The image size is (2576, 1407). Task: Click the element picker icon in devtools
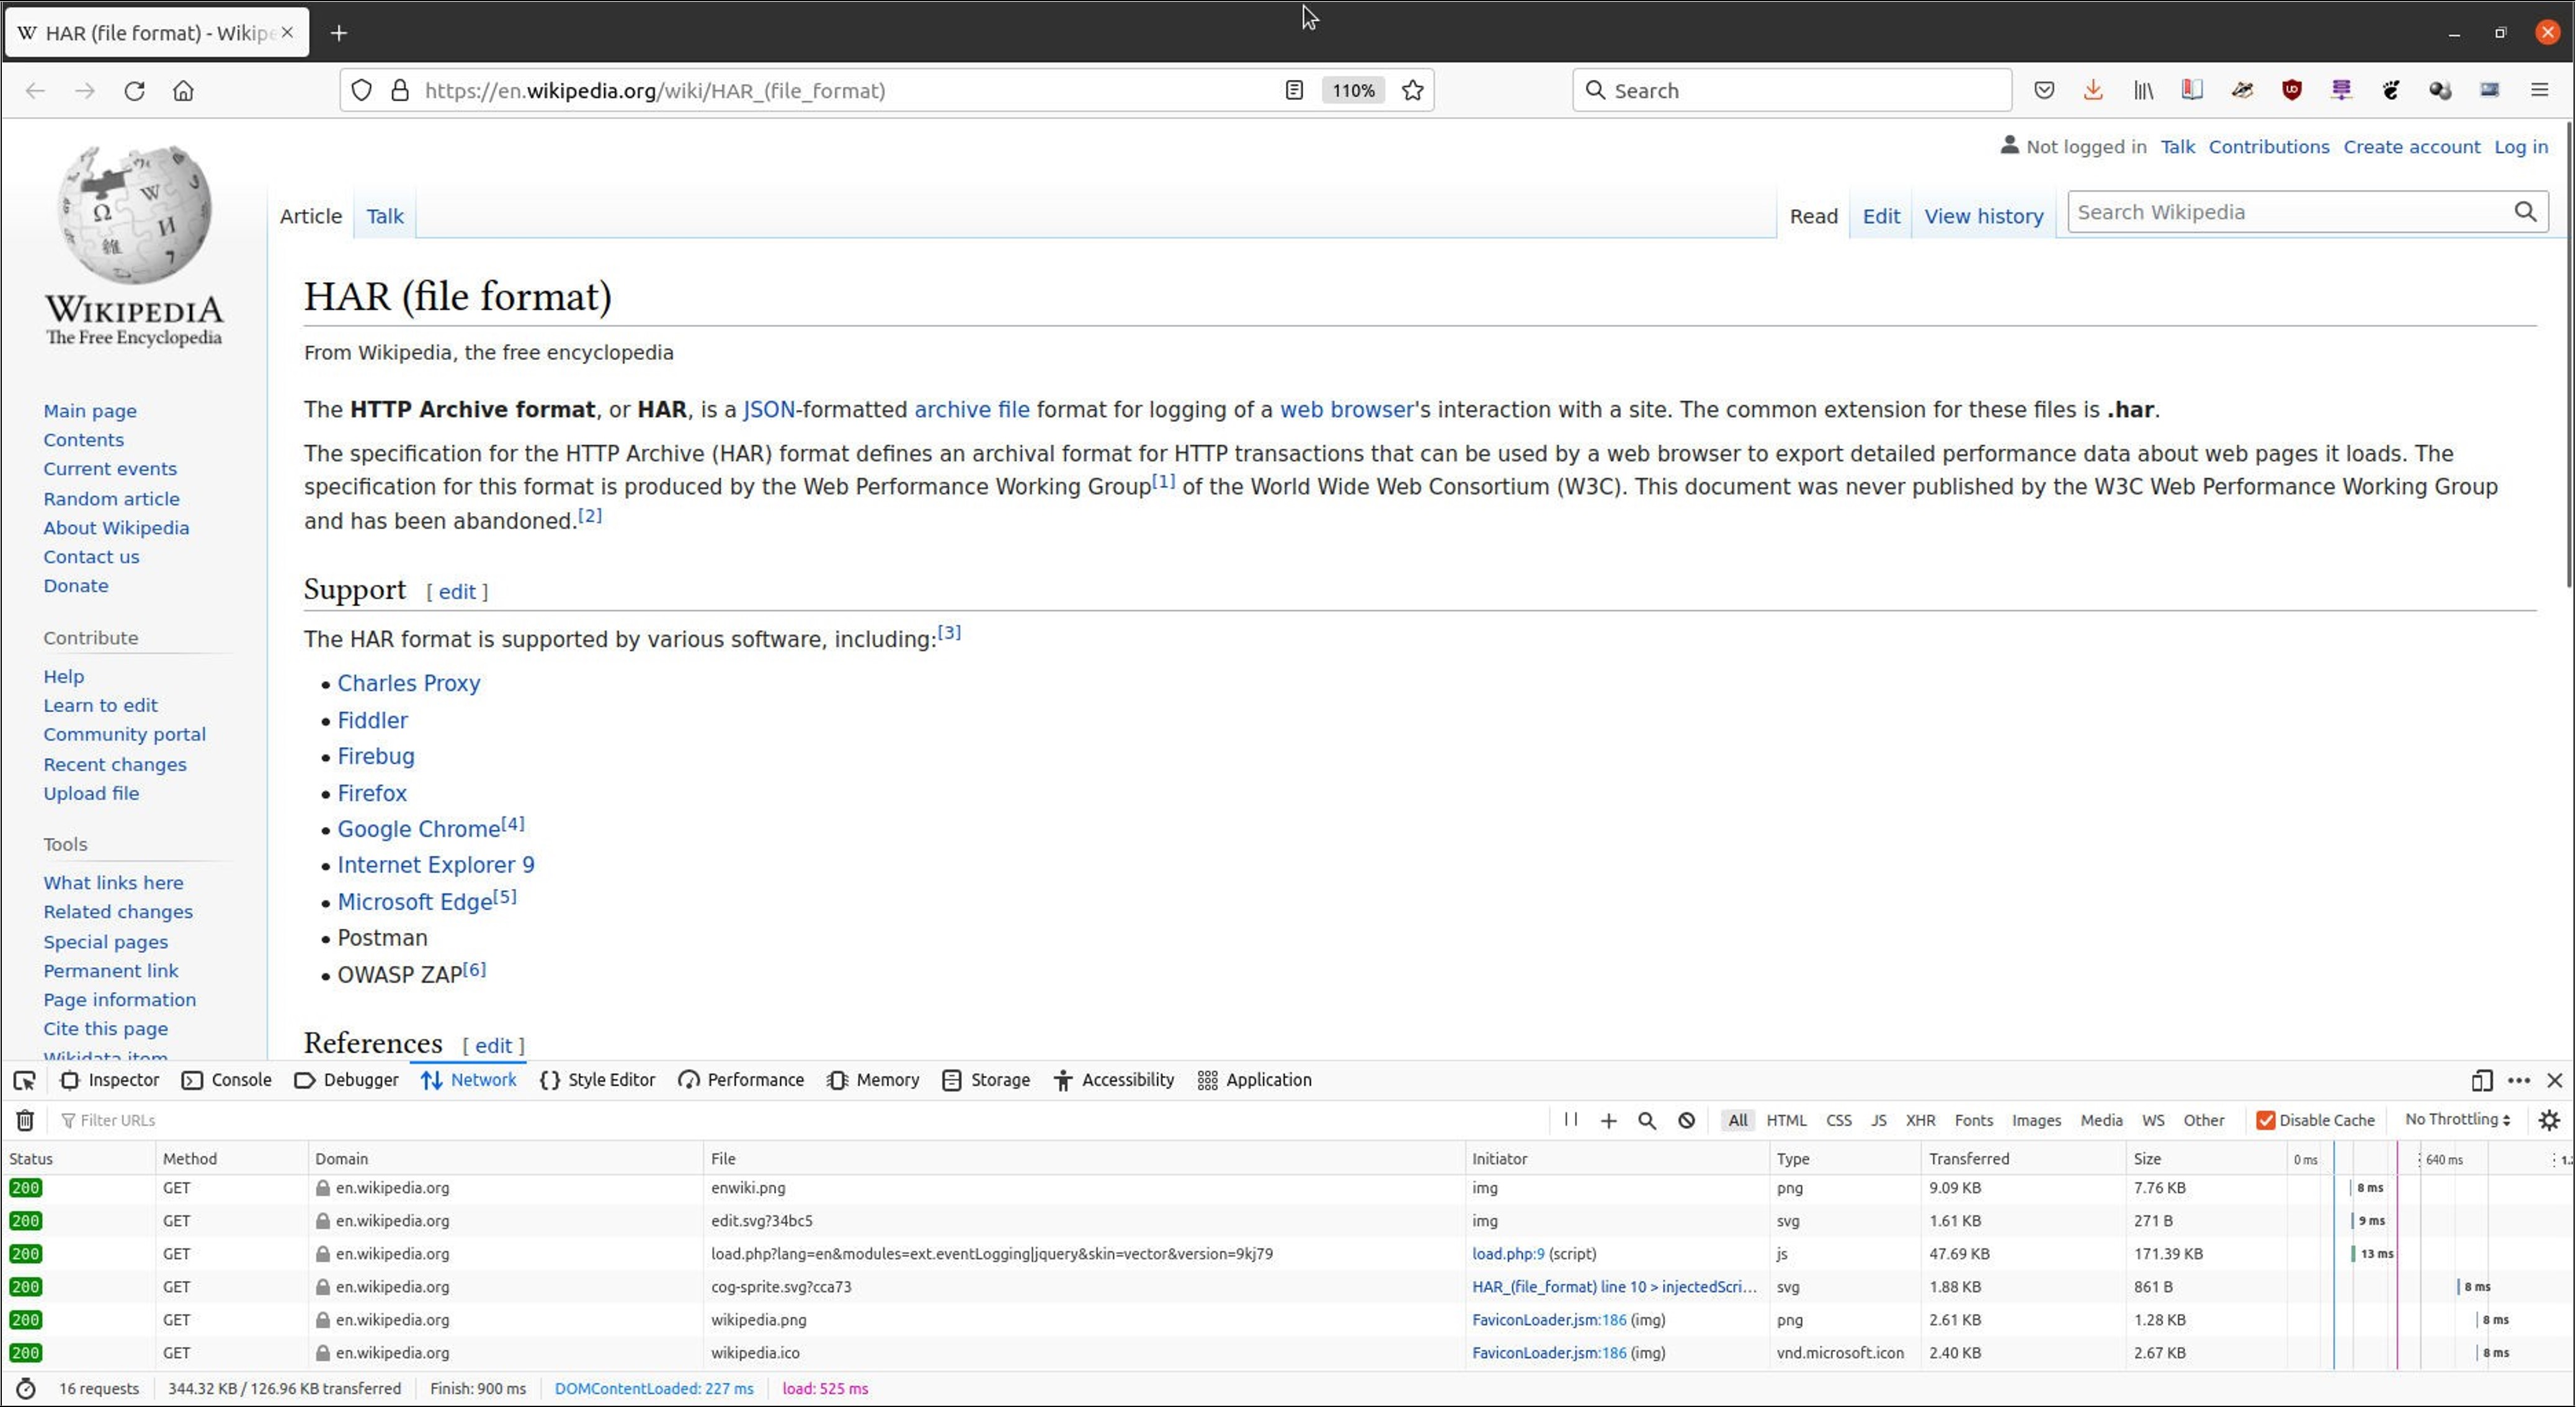[x=25, y=1080]
